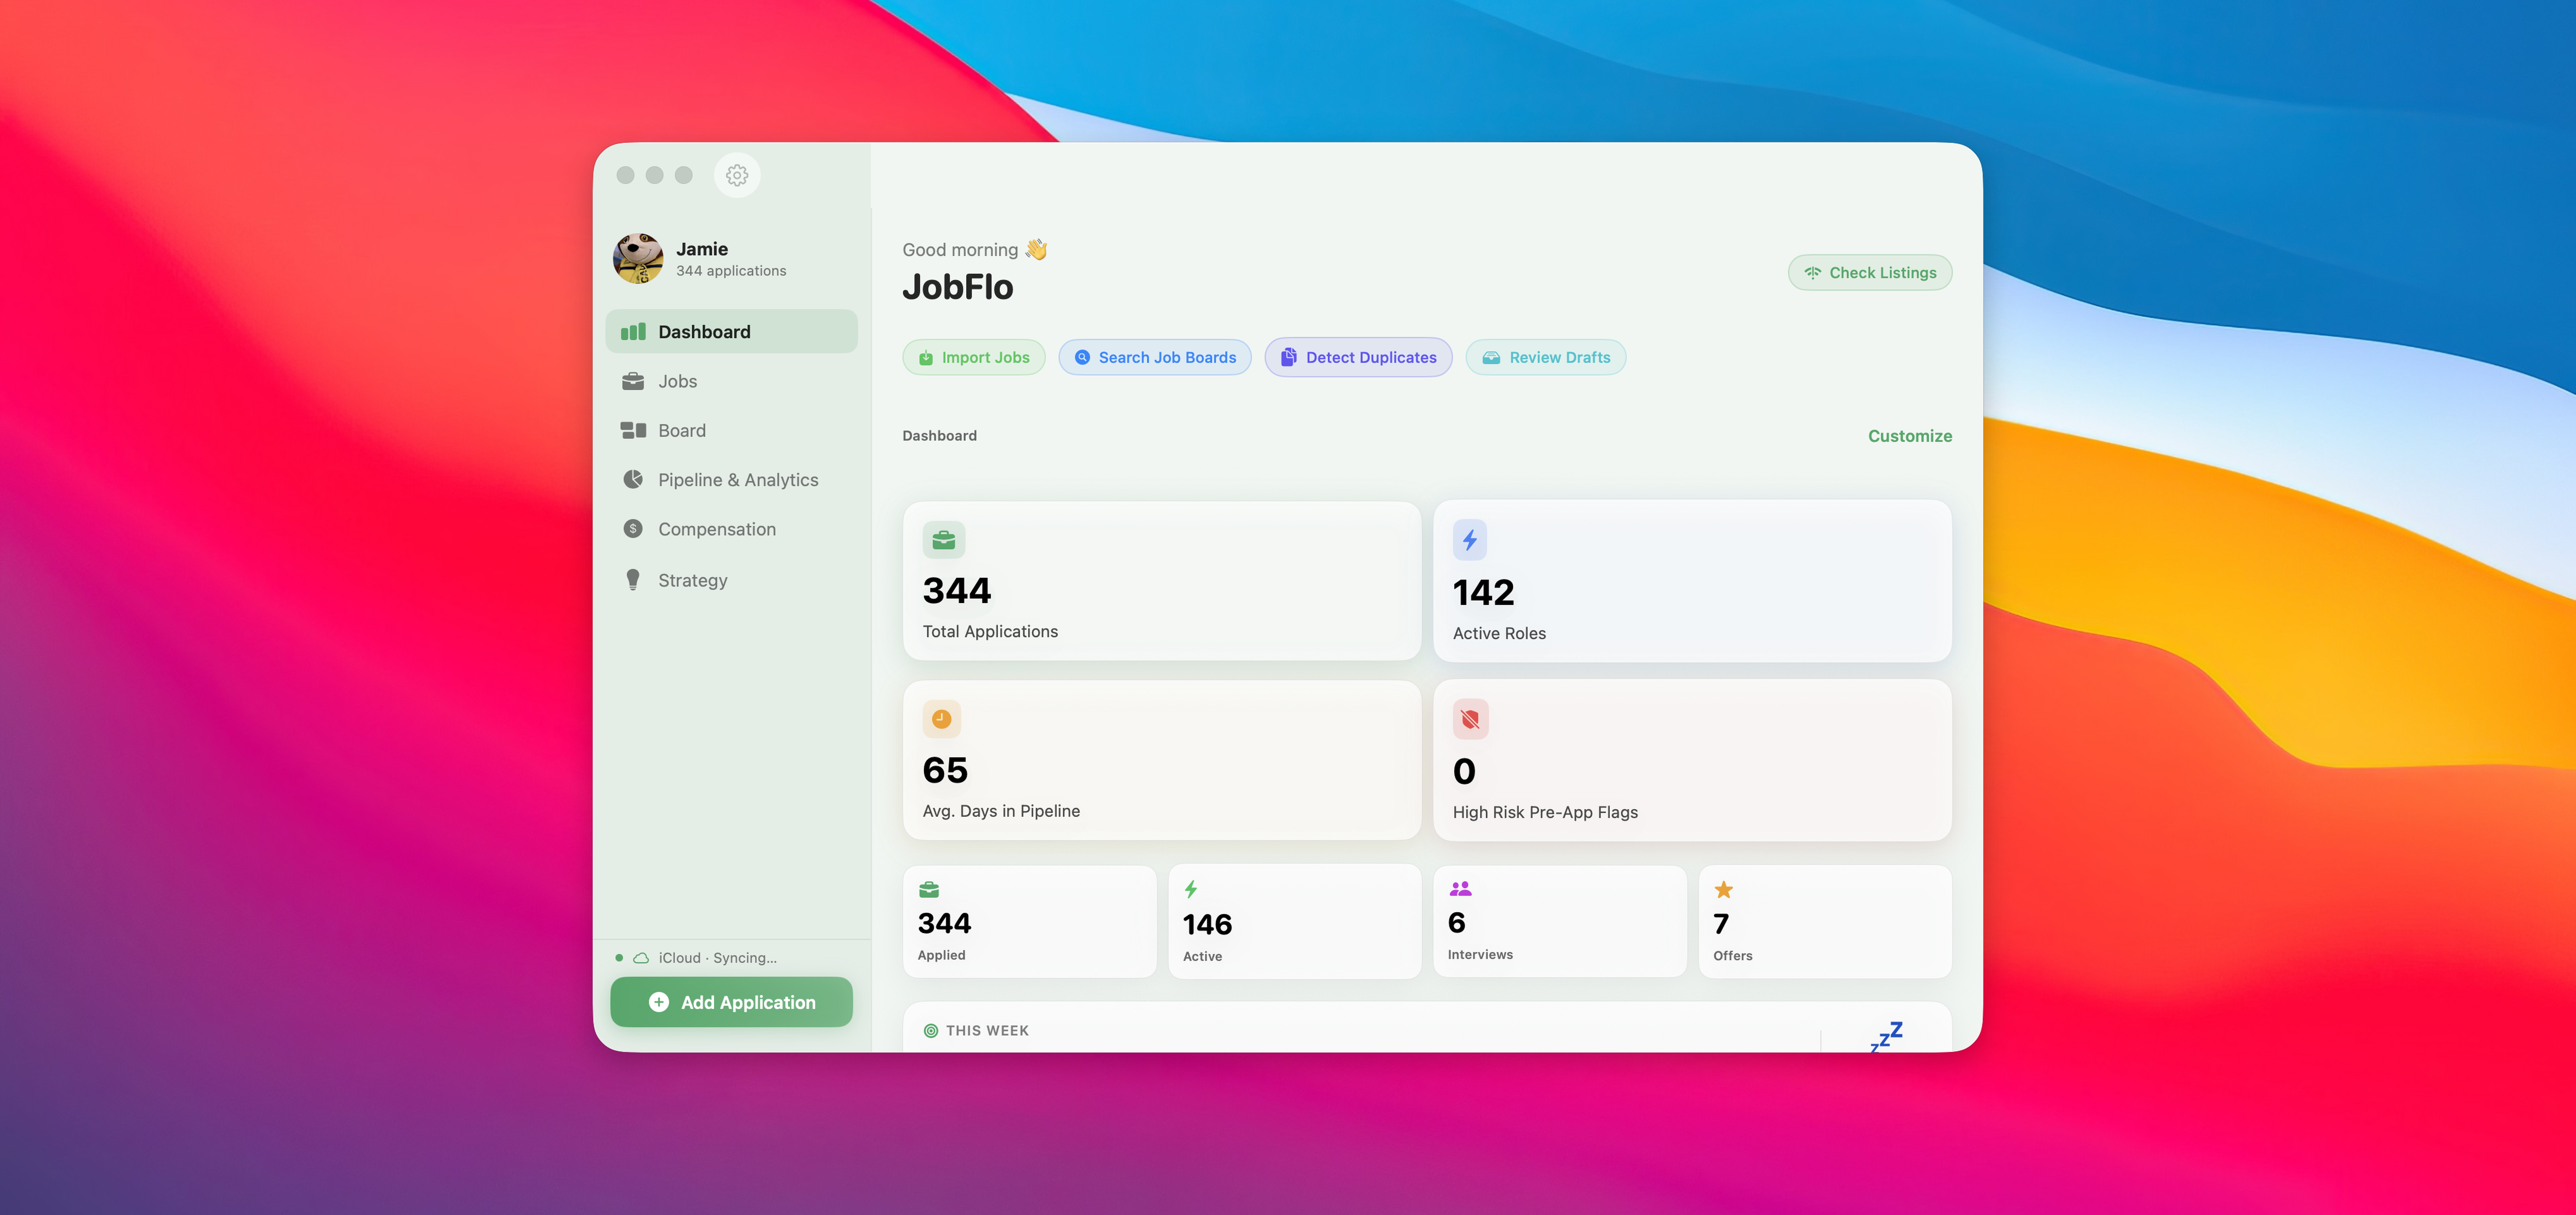Click the tray icon in Review Drafts
The image size is (2576, 1215).
[1491, 358]
